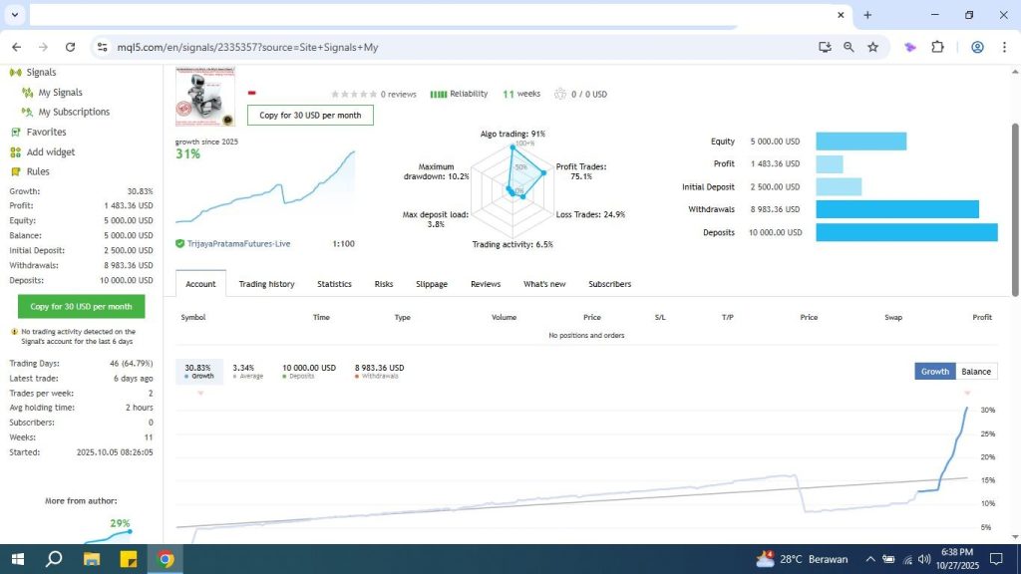Click the Rules icon in the sidebar

(16, 171)
